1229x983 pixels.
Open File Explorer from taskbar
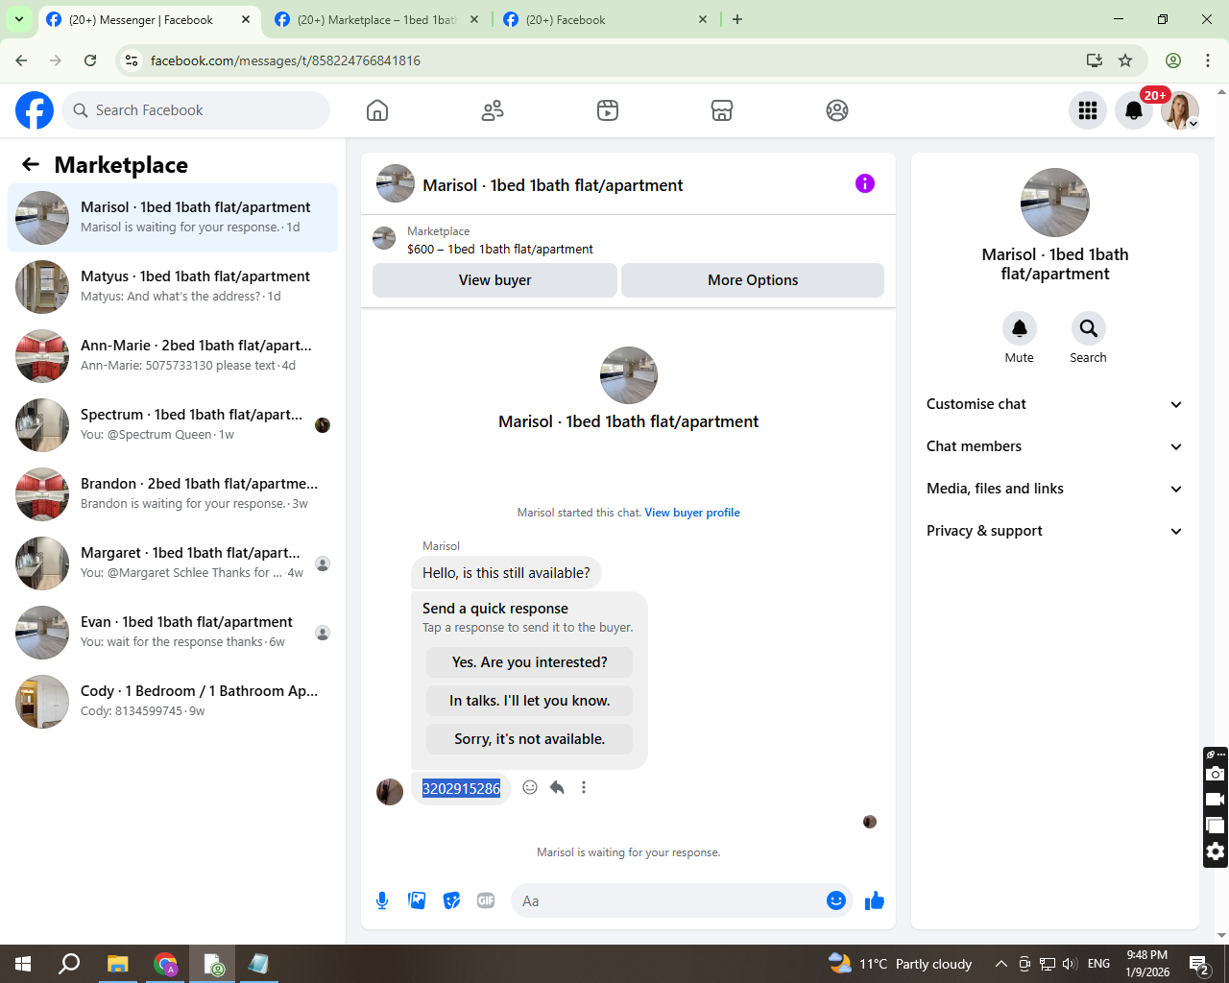[x=118, y=964]
